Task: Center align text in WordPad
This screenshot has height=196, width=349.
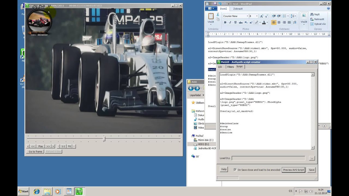Action: pos(279,23)
